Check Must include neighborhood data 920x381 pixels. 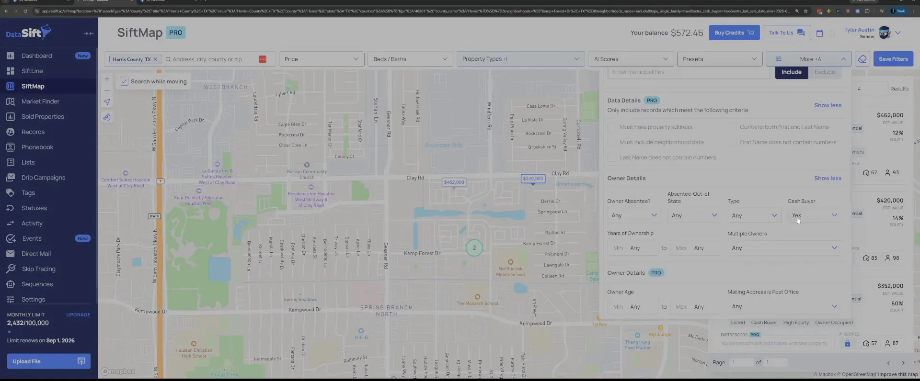[x=611, y=142]
